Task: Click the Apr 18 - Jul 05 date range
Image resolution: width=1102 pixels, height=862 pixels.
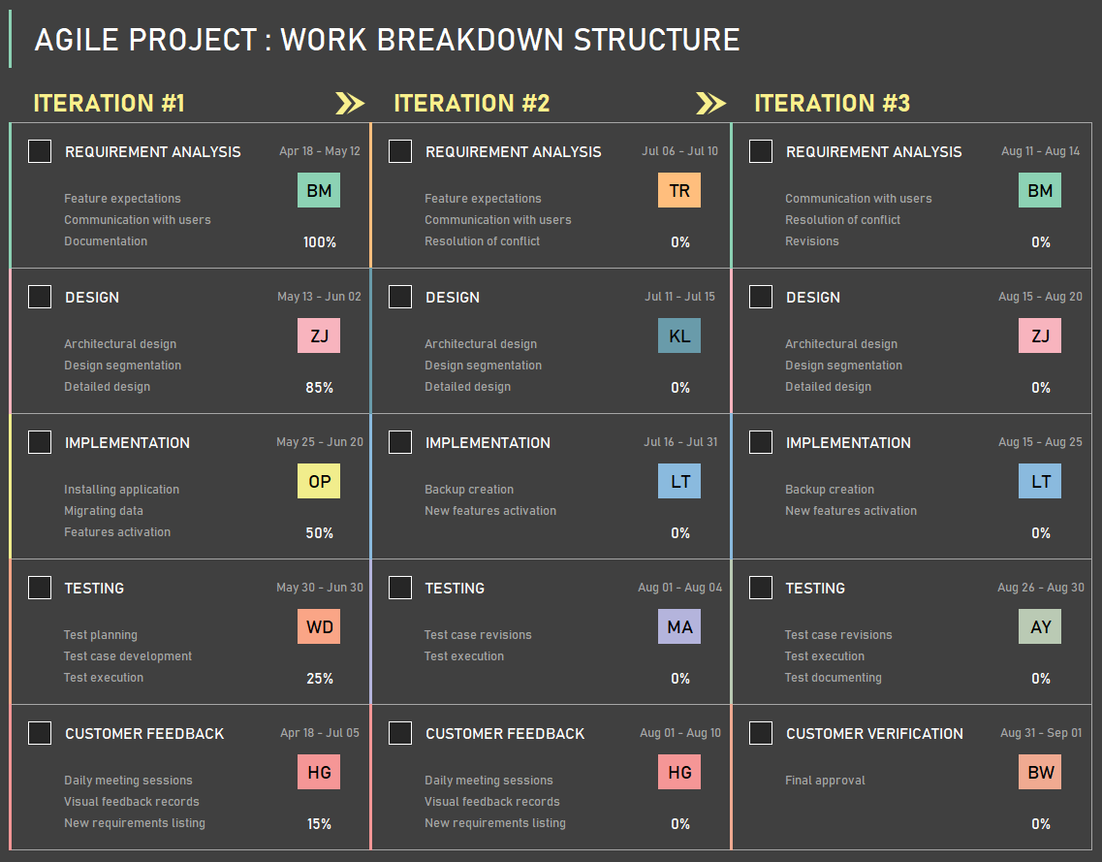Action: [x=320, y=733]
